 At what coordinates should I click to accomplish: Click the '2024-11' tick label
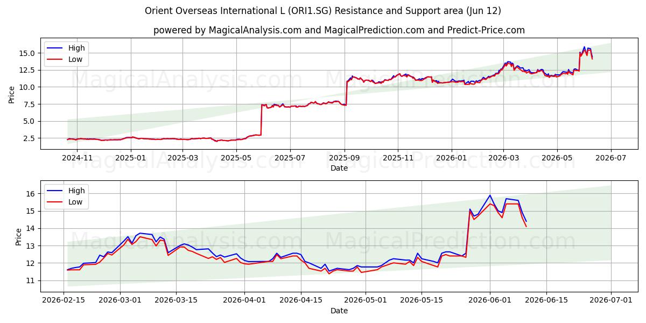(x=77, y=158)
